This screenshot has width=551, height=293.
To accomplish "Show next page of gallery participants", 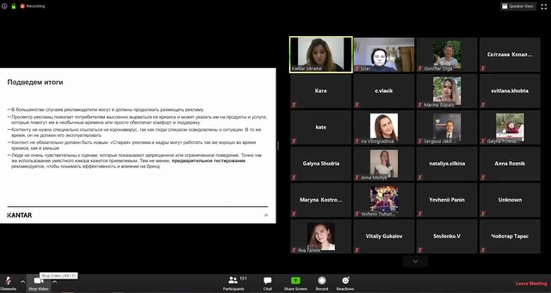I will (x=416, y=261).
